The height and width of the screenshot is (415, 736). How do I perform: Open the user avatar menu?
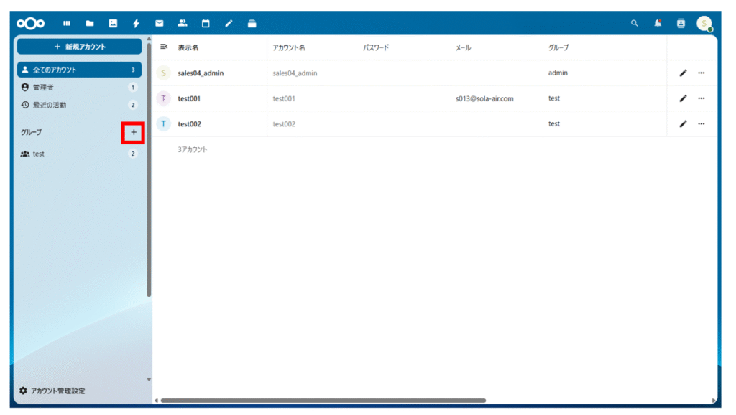click(704, 24)
